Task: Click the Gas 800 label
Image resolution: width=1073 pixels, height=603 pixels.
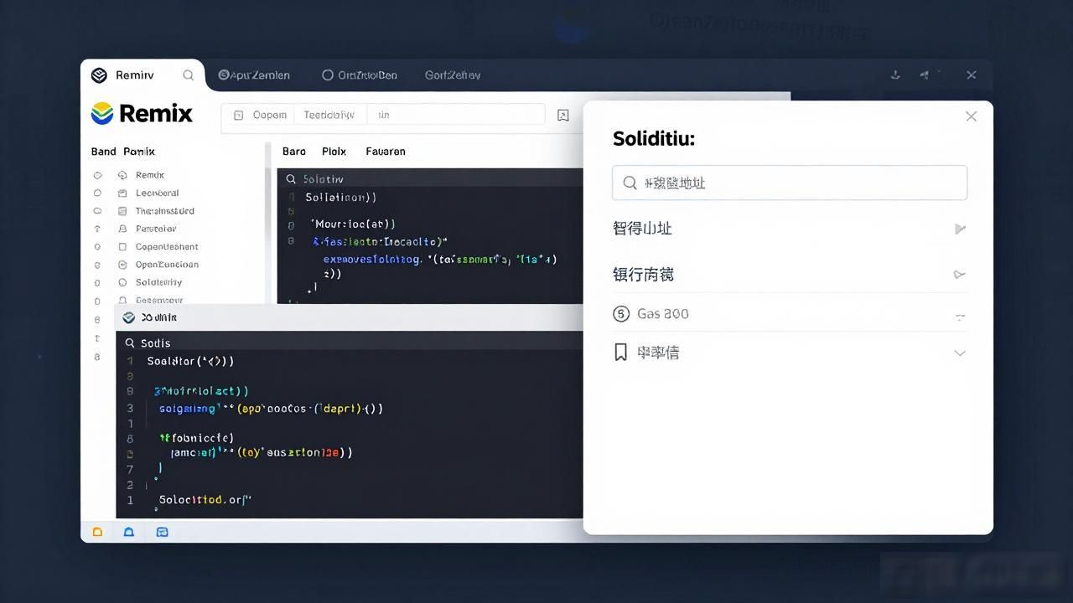Action: (663, 314)
